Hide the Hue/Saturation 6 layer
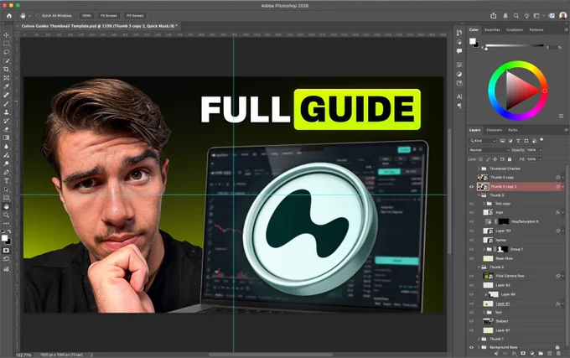Screen dimensions: 570x358 pos(471,221)
